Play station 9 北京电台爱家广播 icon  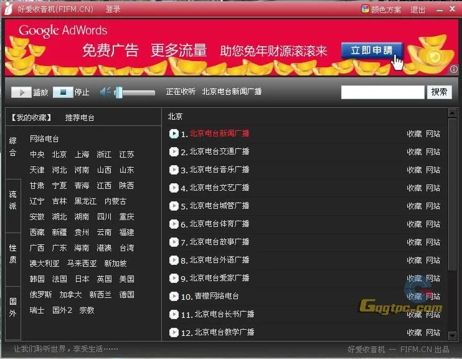click(174, 278)
